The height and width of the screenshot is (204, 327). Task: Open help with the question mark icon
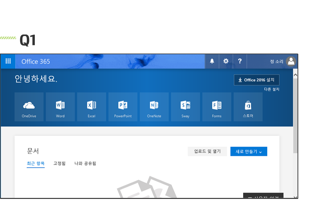(x=240, y=61)
